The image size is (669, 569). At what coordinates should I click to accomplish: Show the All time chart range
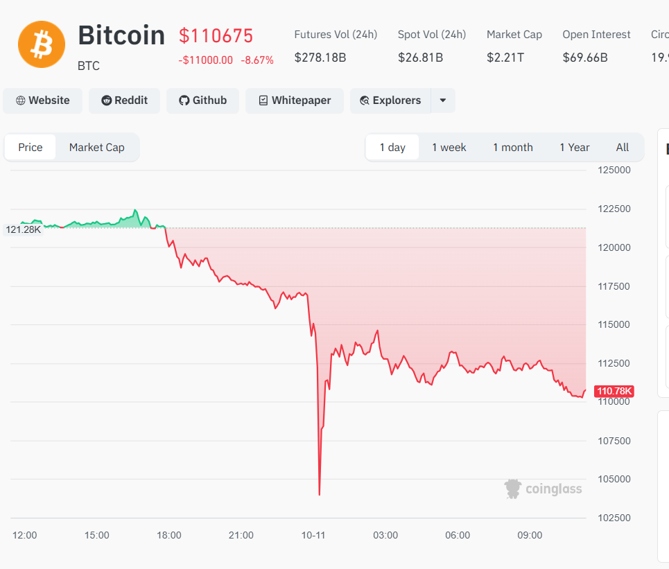[623, 147]
